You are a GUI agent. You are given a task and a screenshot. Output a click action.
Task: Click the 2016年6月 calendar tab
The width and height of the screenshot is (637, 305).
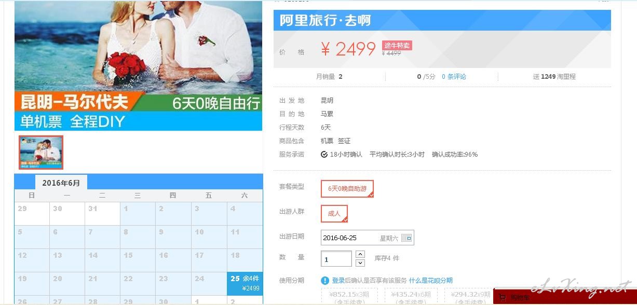(x=61, y=183)
